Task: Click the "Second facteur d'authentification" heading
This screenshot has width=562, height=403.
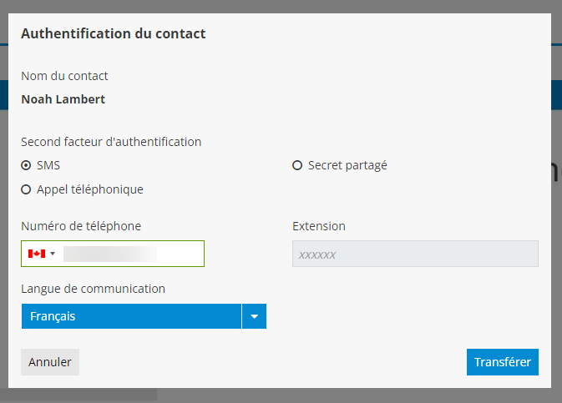Action: pos(111,141)
